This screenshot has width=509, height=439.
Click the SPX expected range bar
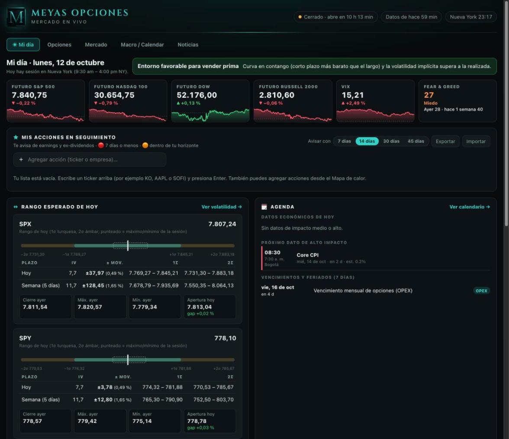[x=128, y=245]
